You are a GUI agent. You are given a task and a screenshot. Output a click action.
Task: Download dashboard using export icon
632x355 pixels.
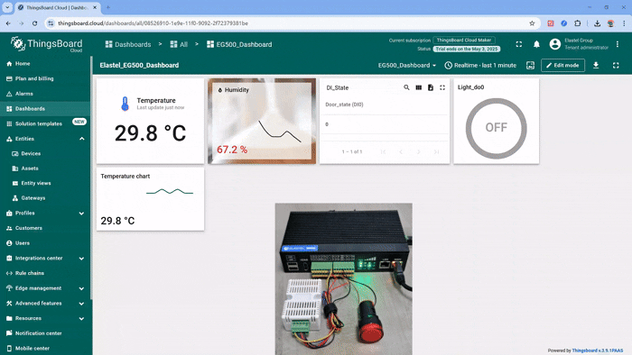596,65
